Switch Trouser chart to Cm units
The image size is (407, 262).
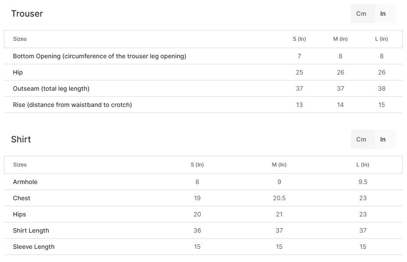pyautogui.click(x=361, y=14)
